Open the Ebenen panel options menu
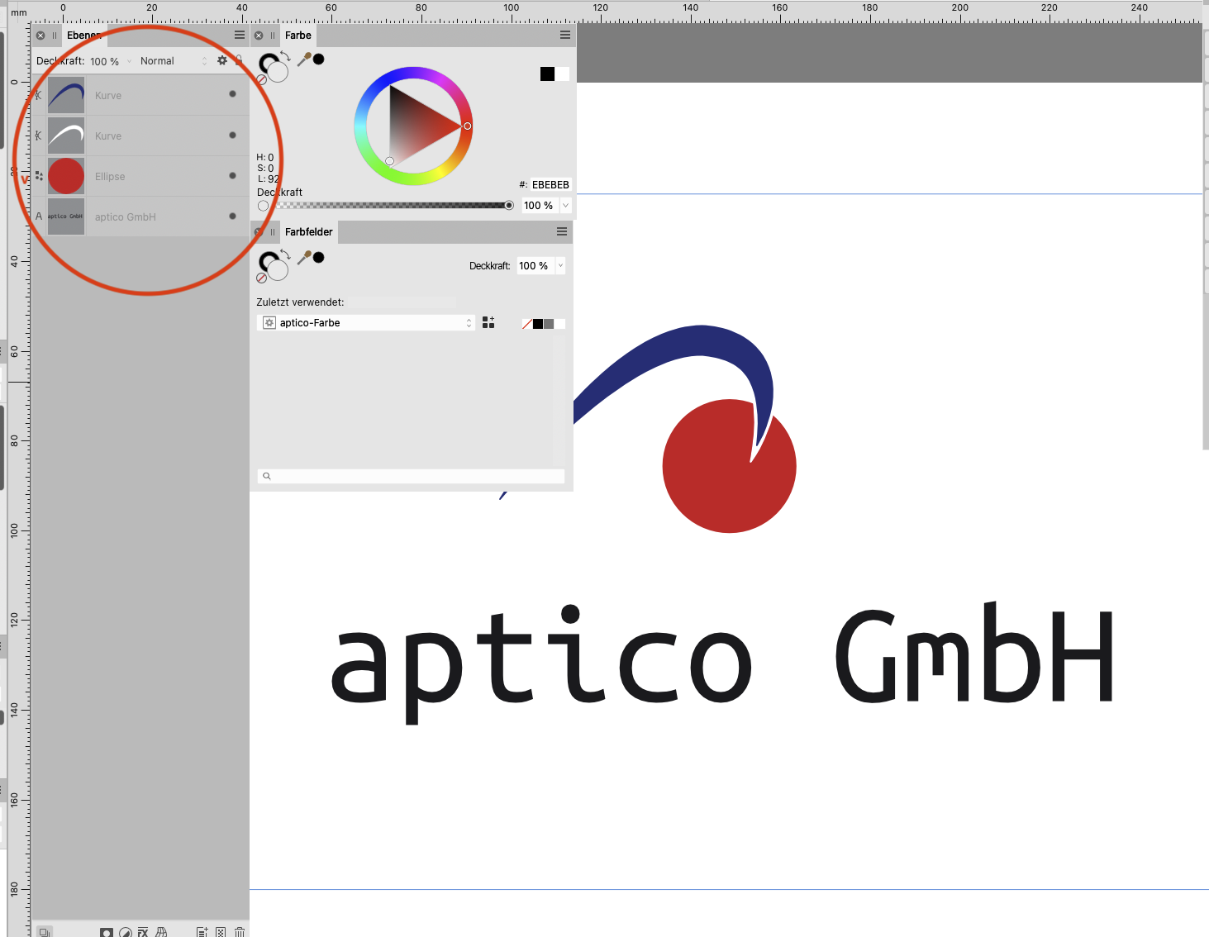1209x937 pixels. (x=240, y=35)
